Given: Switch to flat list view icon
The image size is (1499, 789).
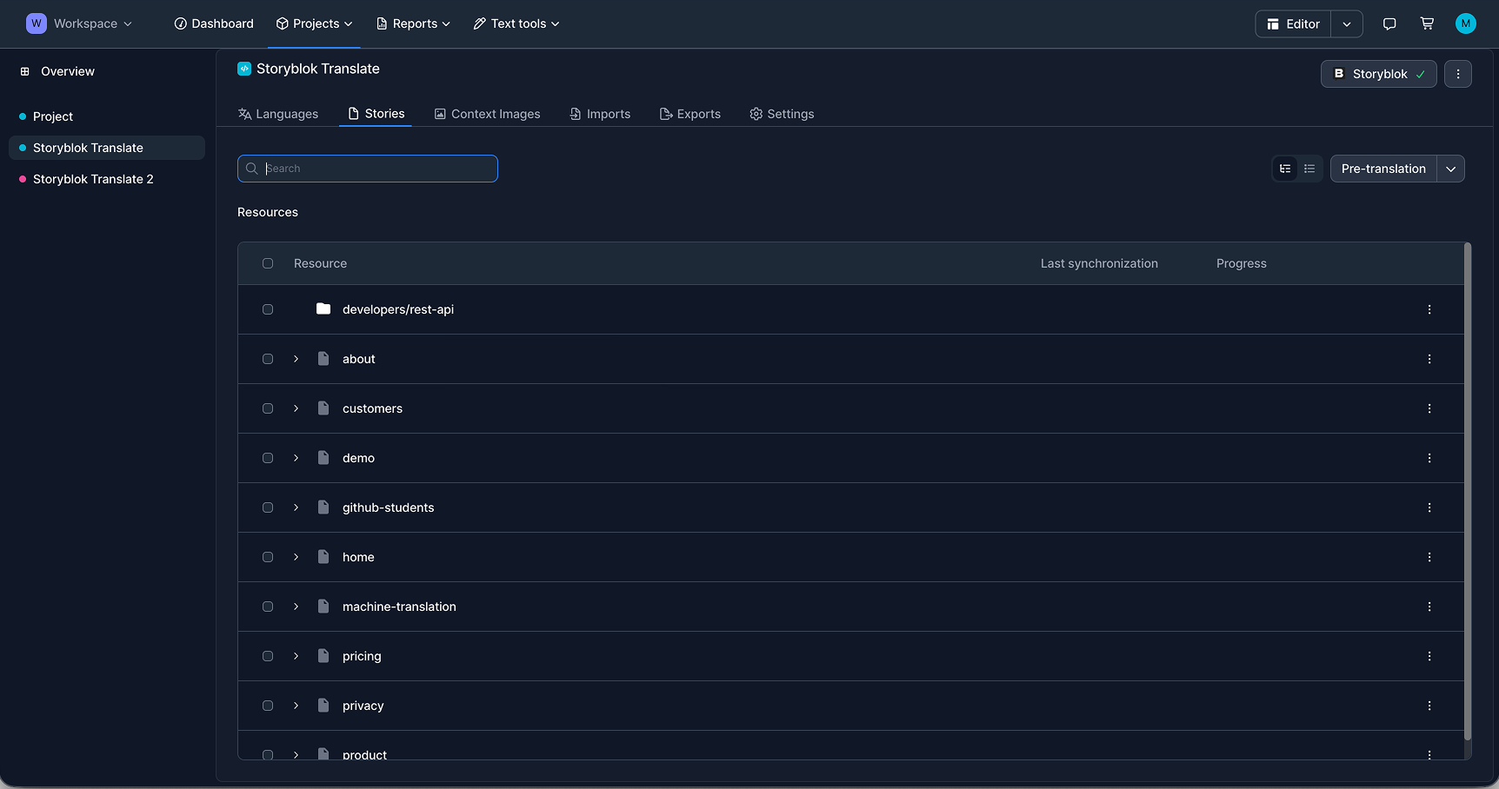Looking at the screenshot, I should pos(1309,169).
